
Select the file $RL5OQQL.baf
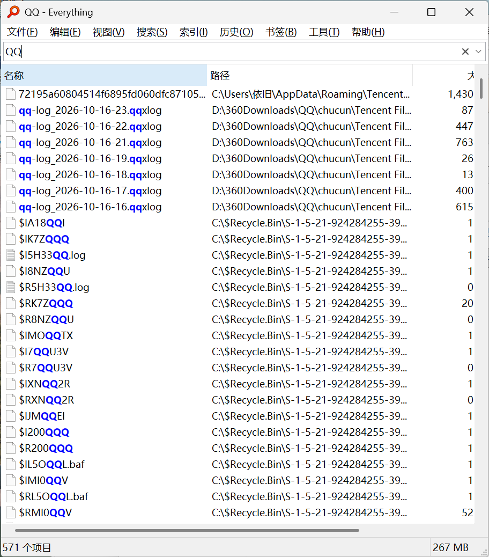click(x=54, y=496)
